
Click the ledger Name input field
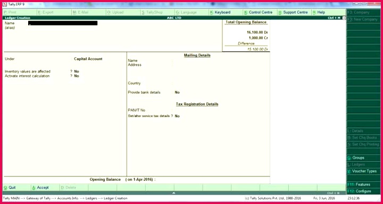(63, 23)
